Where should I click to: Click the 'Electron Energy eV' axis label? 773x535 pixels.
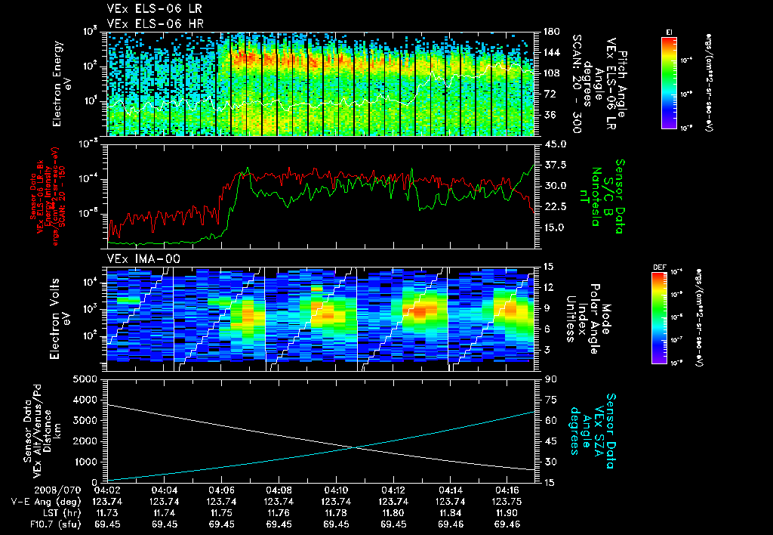(62, 84)
